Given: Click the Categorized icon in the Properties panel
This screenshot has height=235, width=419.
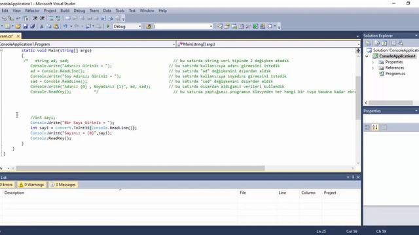Looking at the screenshot, I should point(367,127).
